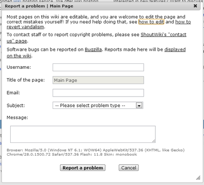Click the Title of the page field
Screen dimensions: 204x185
[98, 80]
